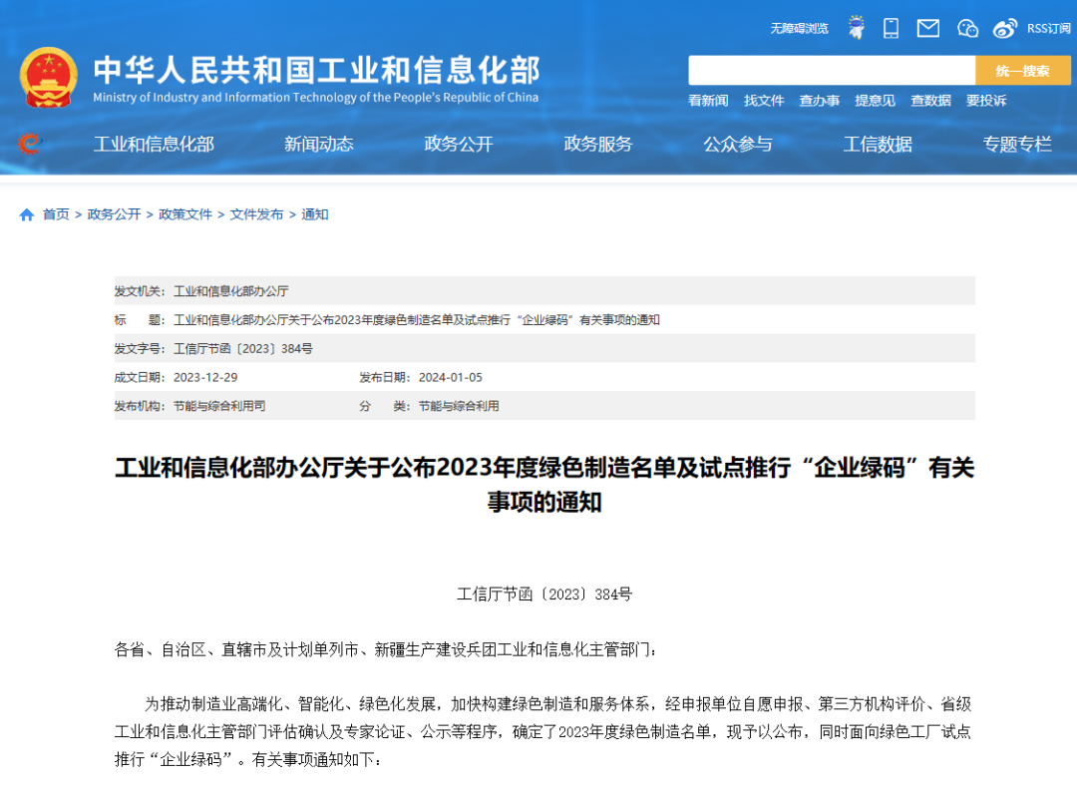The image size is (1077, 786).
Task: Click written date 2023-12-29
Action: tap(205, 378)
